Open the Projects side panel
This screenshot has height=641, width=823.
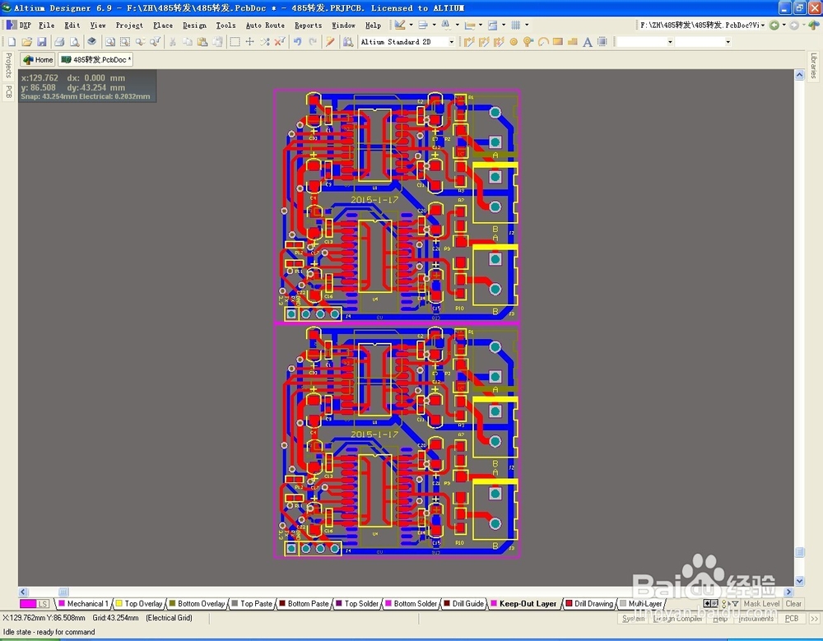[x=8, y=65]
